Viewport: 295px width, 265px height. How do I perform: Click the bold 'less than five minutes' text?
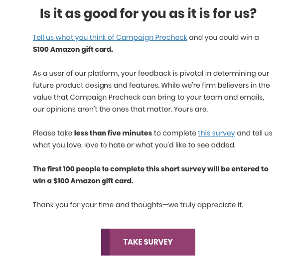coord(113,133)
